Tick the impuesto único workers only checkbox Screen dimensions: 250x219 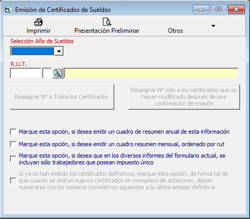[x=13, y=159]
